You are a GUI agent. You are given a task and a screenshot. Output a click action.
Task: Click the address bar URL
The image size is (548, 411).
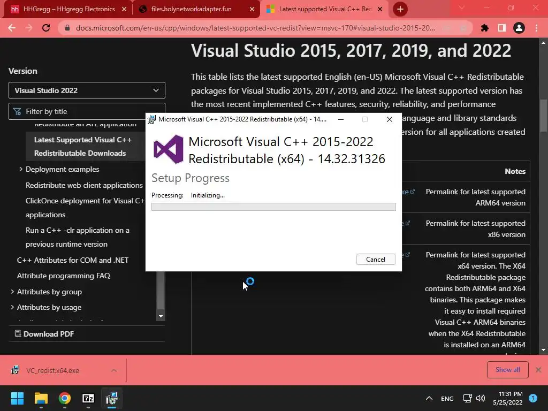click(x=255, y=28)
